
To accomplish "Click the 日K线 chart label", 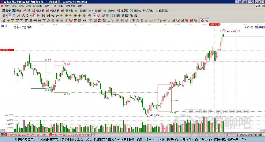I will pos(4,26).
